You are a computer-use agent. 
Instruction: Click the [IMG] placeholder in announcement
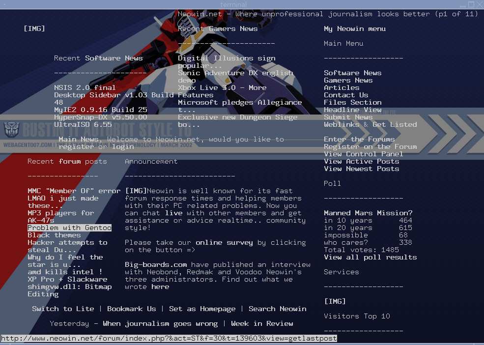pyautogui.click(x=136, y=191)
